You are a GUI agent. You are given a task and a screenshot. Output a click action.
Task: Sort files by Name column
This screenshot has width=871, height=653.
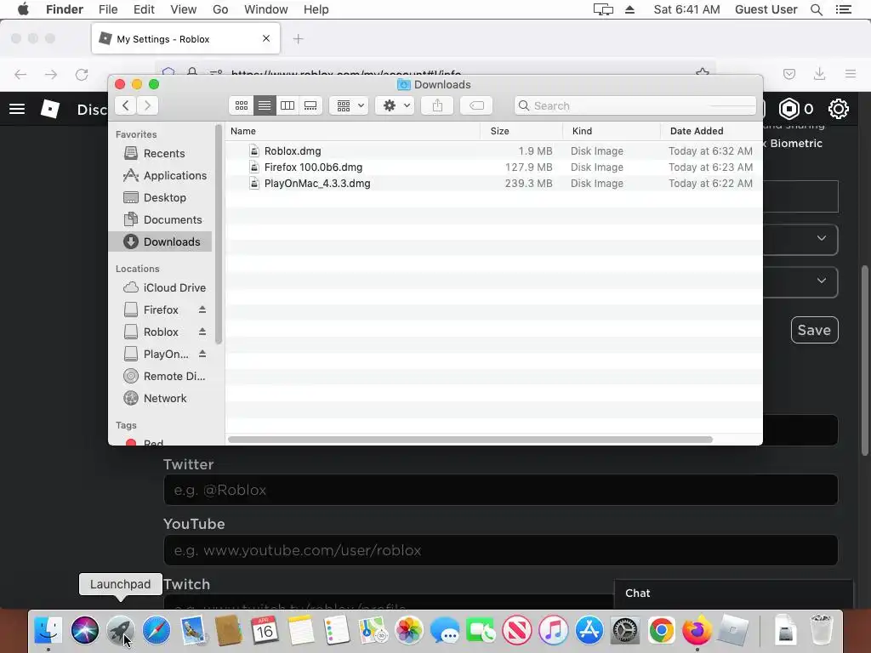pyautogui.click(x=353, y=131)
